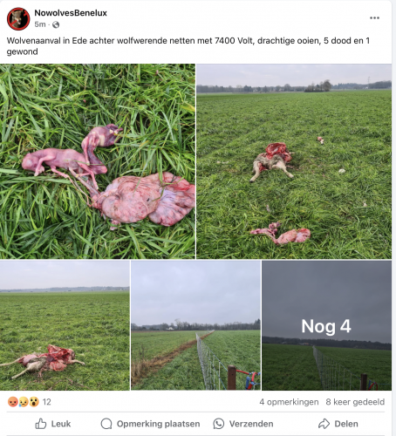View the 12 reactions count
This screenshot has width=396, height=436.
(x=47, y=402)
